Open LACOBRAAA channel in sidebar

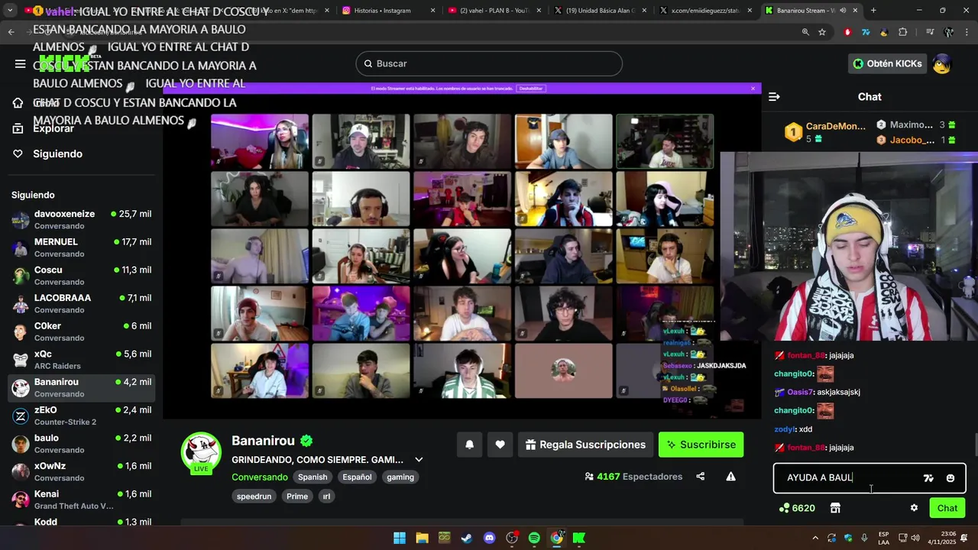83,304
